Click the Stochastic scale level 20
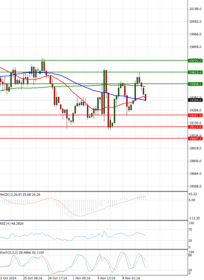The width and height of the screenshot is (204, 280). [190, 270]
